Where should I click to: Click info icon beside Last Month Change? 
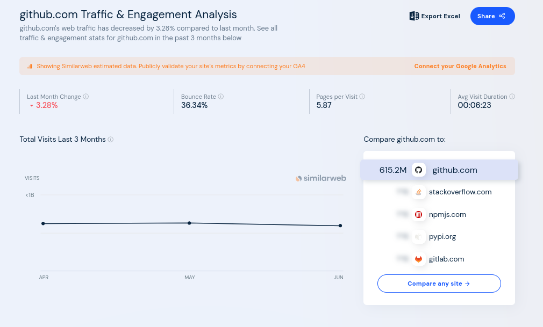coord(86,97)
